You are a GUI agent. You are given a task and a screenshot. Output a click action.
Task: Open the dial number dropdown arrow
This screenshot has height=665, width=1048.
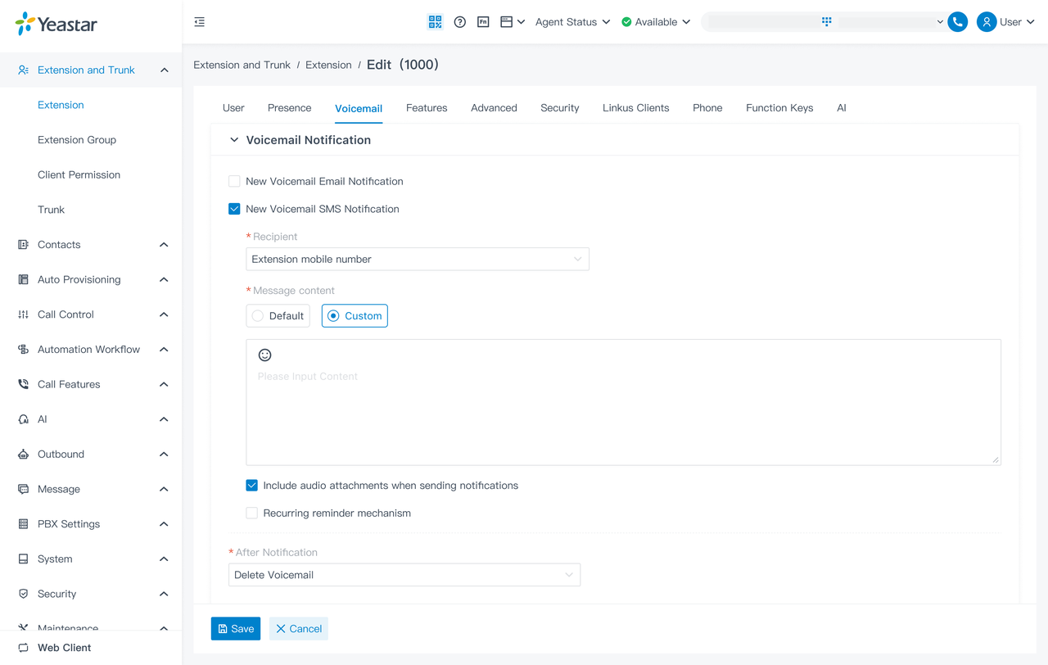940,22
